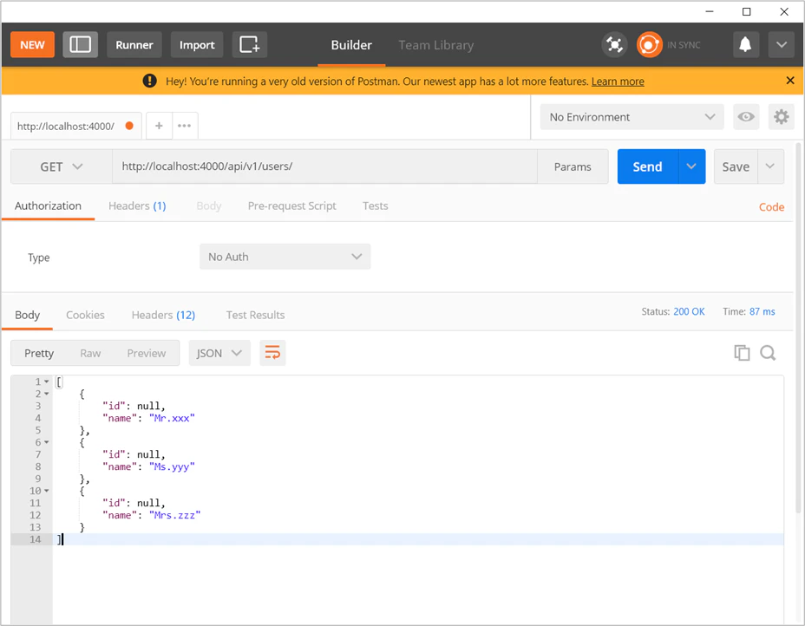The image size is (805, 626).
Task: Open the Pre-request Script tab
Action: (x=291, y=205)
